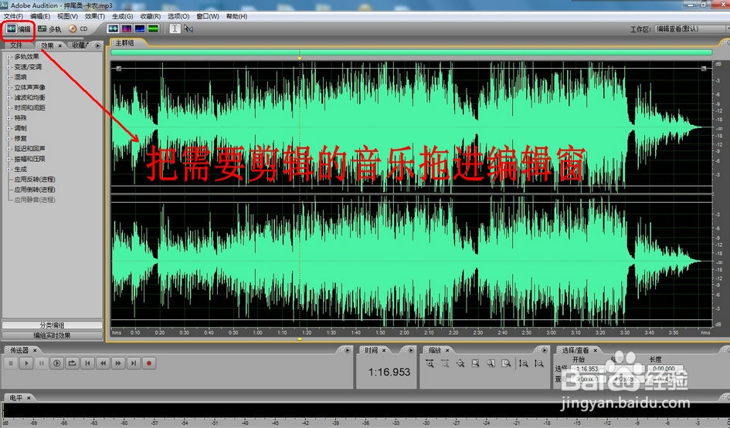
Task: Click Zoom To Selection icon
Action: pyautogui.click(x=475, y=363)
